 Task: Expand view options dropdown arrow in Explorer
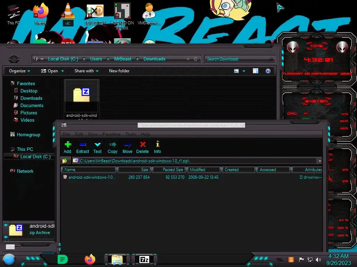pos(244,71)
